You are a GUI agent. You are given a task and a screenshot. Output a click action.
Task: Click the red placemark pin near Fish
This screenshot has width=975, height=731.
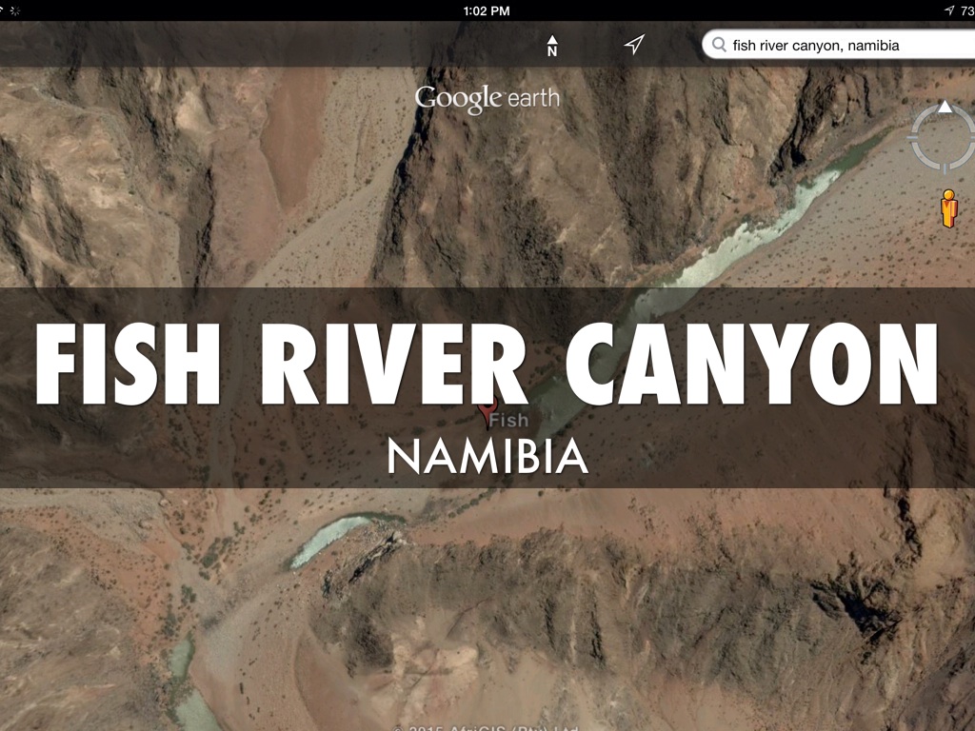[x=488, y=413]
